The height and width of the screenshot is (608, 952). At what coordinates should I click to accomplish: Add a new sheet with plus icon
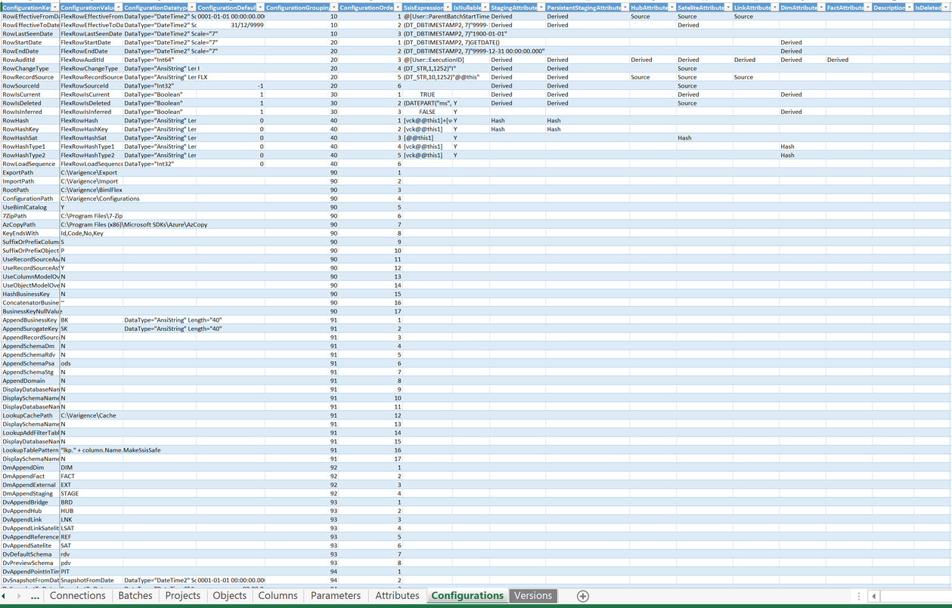[583, 596]
